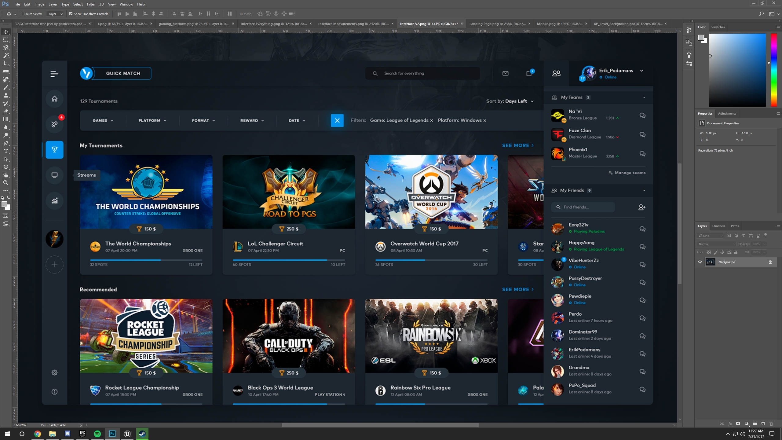Click the Background layer thumbnail
This screenshot has height=440, width=782.
(x=711, y=262)
